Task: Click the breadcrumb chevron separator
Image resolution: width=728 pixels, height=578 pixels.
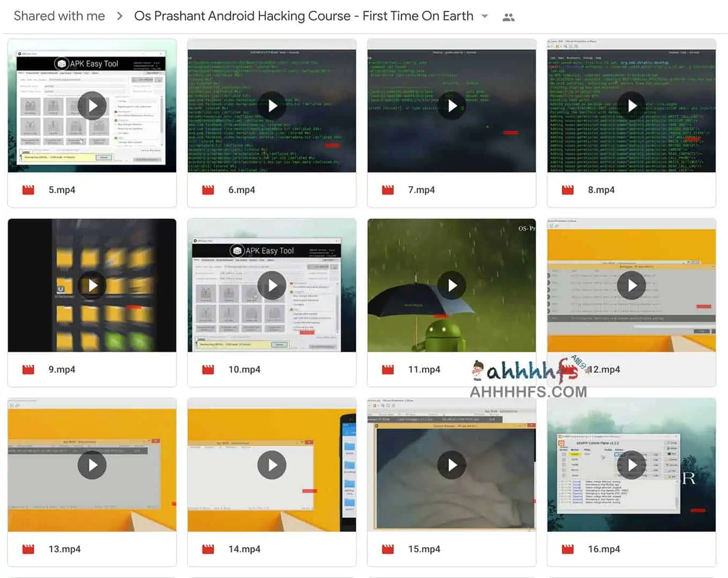Action: (x=120, y=16)
